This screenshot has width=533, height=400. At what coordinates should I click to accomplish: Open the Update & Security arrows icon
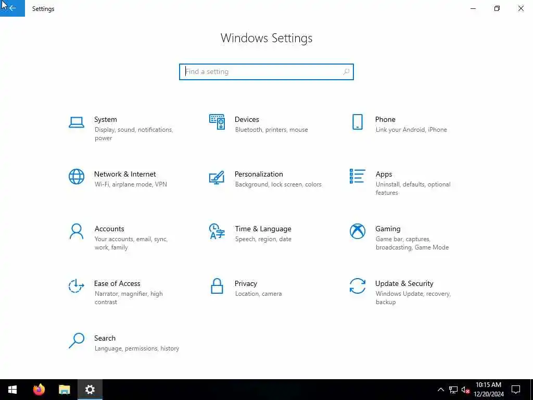(x=357, y=286)
